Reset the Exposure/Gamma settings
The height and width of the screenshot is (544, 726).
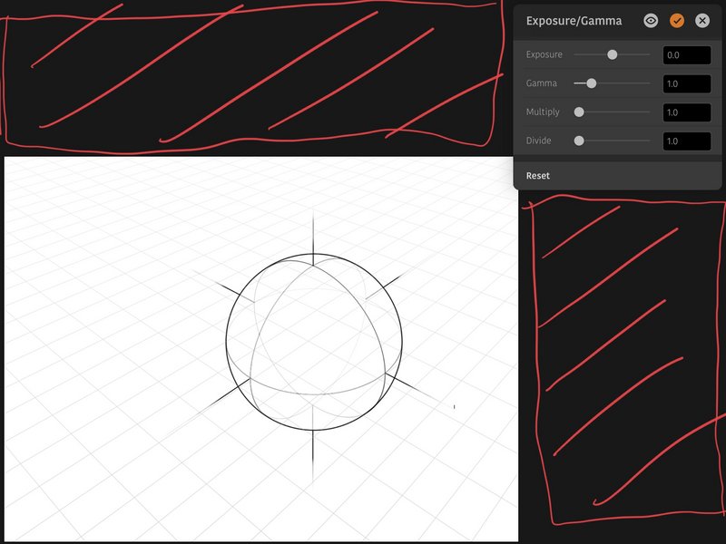(537, 176)
